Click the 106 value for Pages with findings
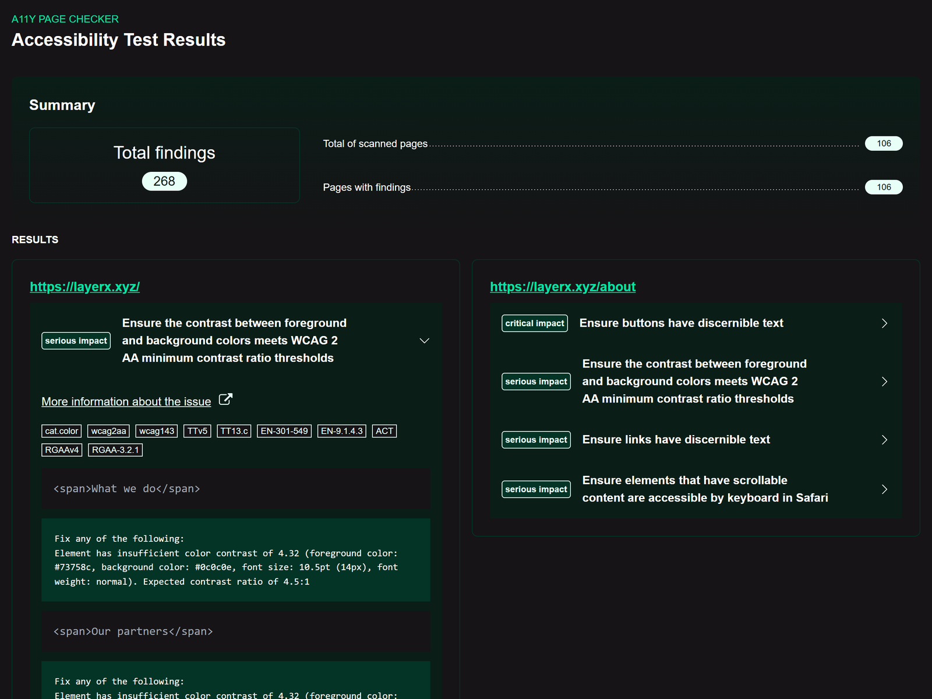932x699 pixels. [x=884, y=187]
